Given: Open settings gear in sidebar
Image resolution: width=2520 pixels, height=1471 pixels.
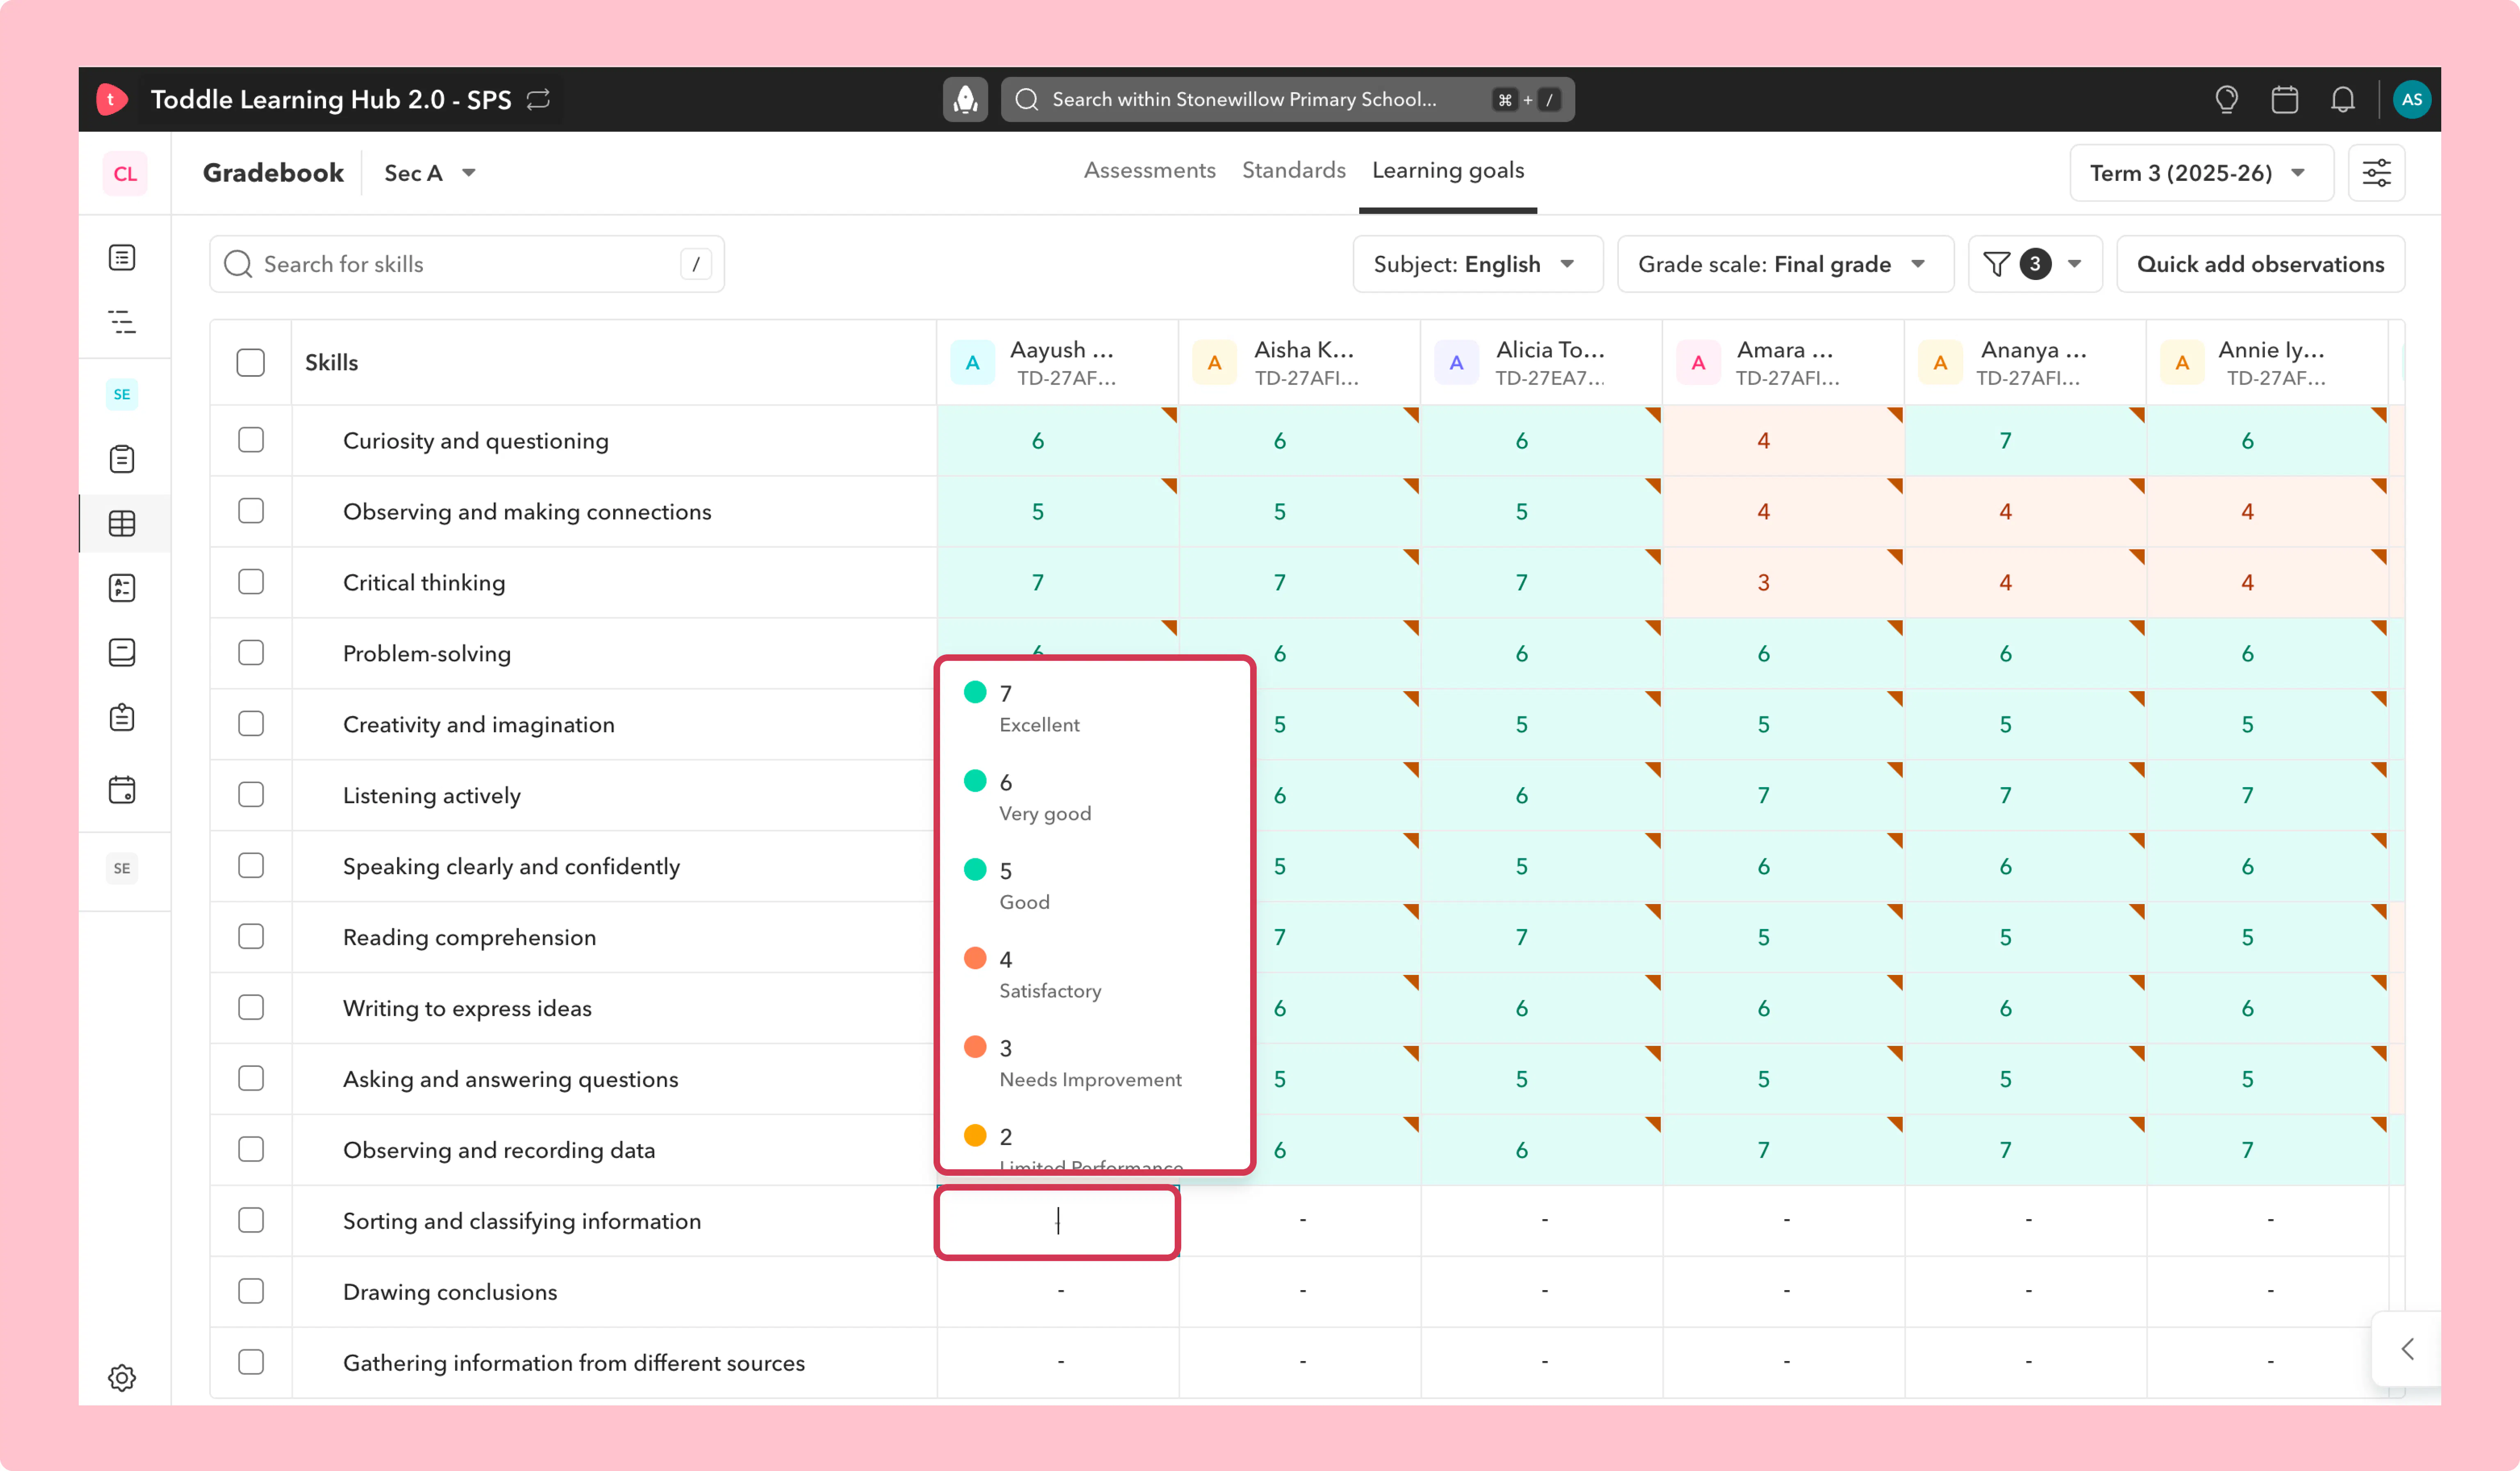Looking at the screenshot, I should coord(122,1377).
